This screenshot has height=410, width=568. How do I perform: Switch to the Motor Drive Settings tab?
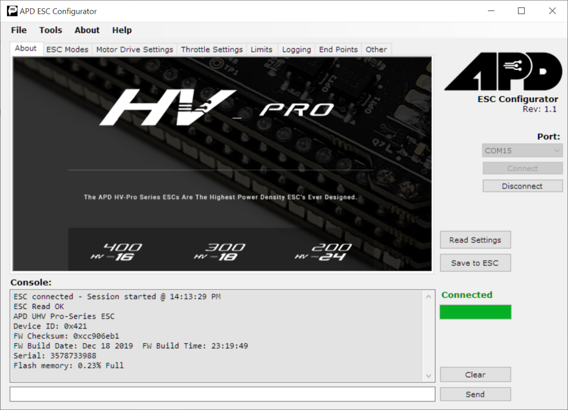click(134, 49)
